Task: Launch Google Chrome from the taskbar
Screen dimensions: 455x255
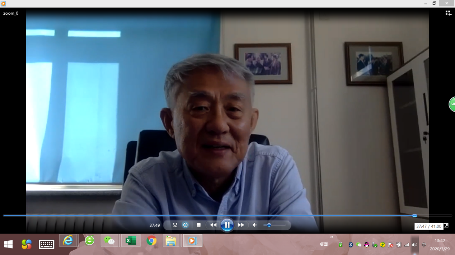Action: coord(151,241)
